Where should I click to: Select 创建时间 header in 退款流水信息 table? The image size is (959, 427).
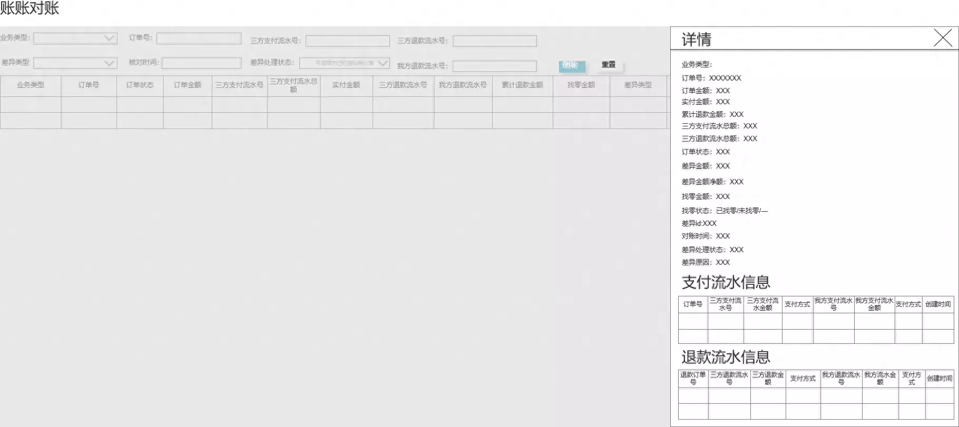point(940,379)
